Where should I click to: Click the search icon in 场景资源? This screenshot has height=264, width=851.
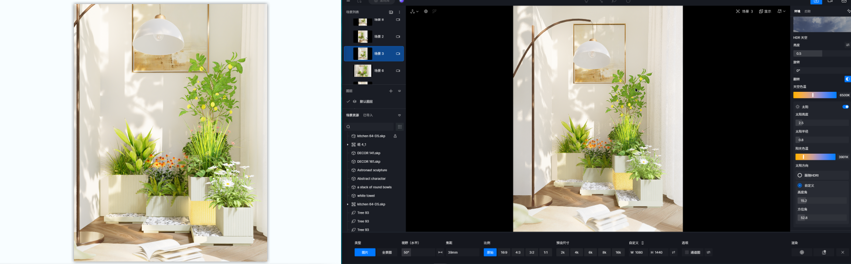click(x=348, y=127)
